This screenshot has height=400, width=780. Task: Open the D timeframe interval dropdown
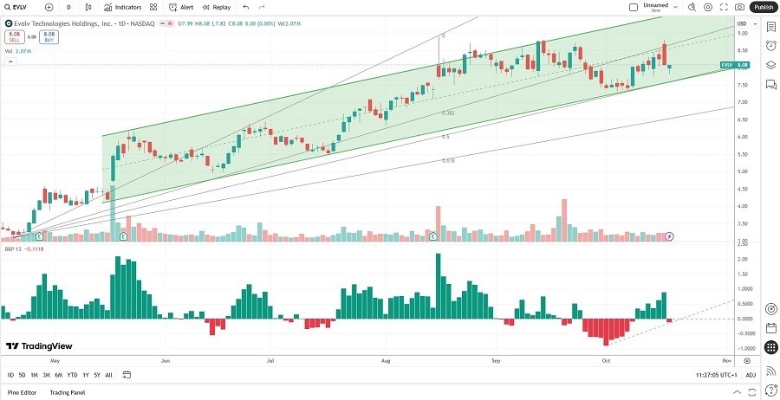click(68, 7)
